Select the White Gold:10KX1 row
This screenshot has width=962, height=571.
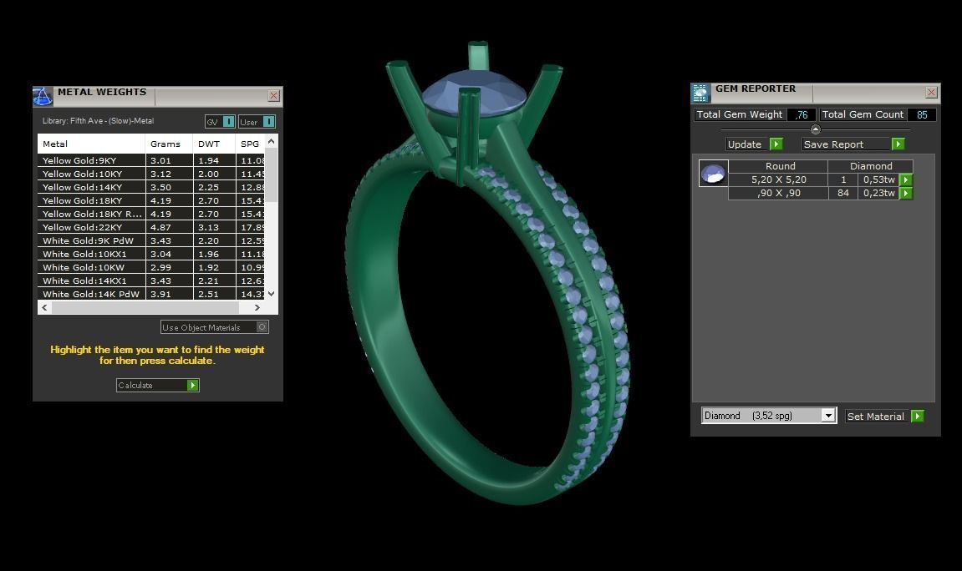[x=151, y=255]
